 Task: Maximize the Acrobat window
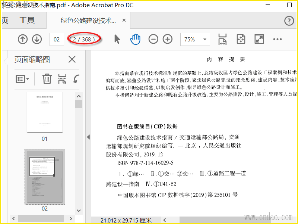(289, 5)
